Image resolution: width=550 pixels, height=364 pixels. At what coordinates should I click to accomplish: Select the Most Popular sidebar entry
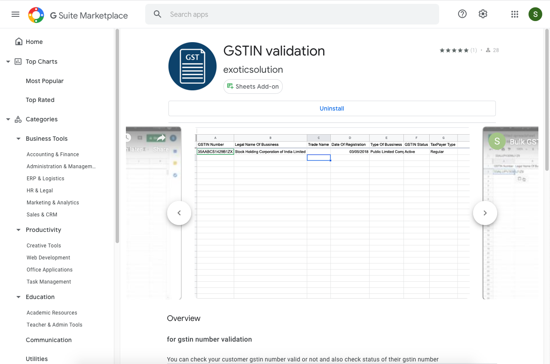[45, 80]
